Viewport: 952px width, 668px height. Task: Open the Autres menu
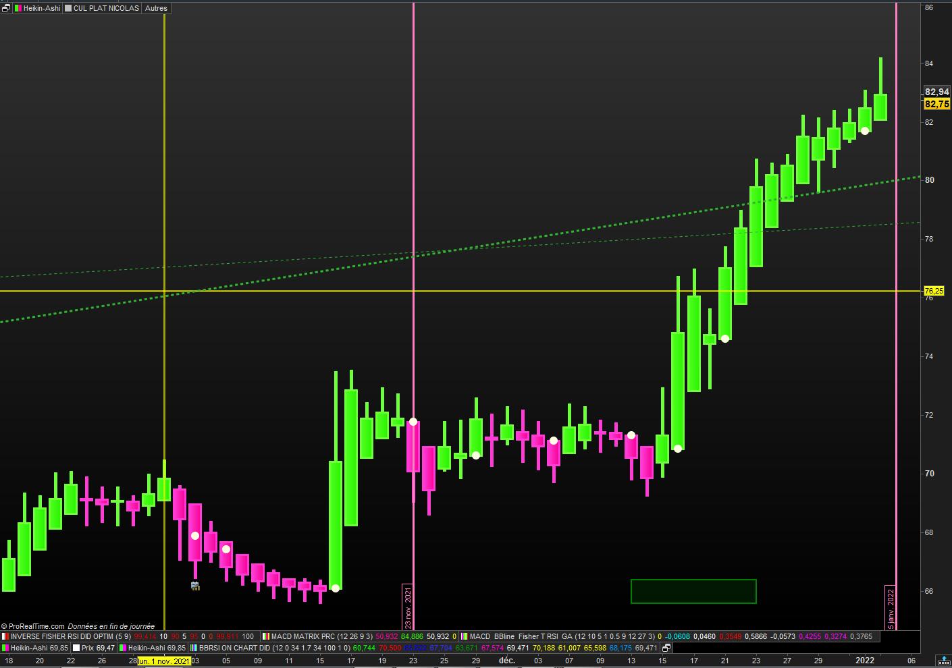(156, 8)
